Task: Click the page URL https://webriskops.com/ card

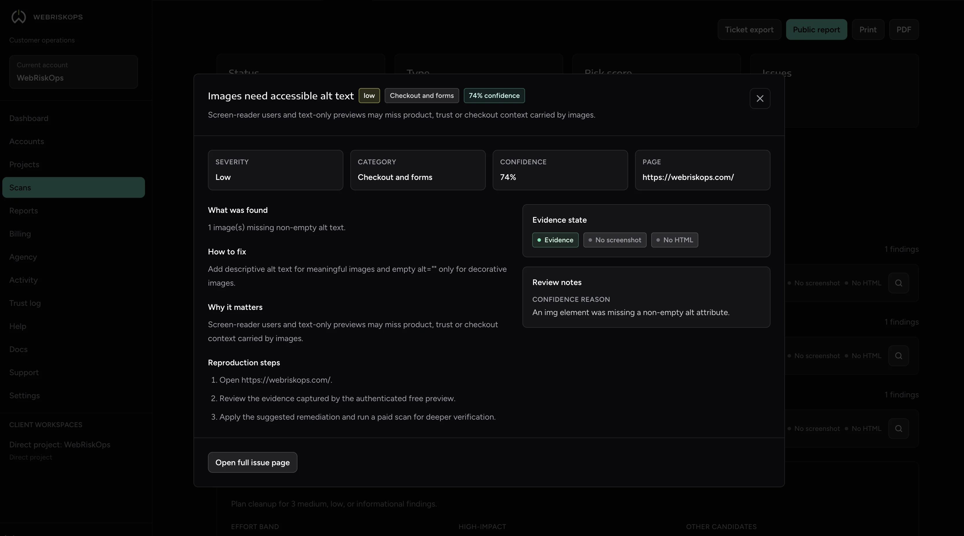Action: coord(702,170)
